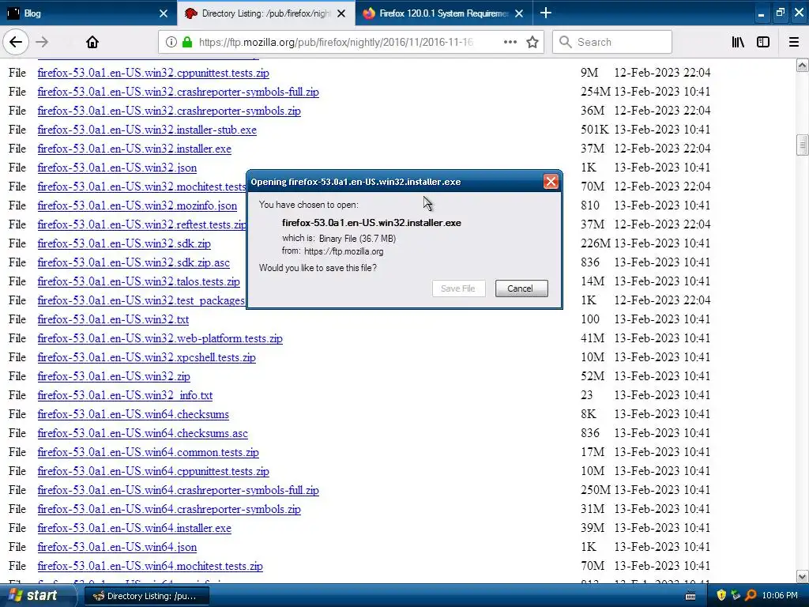Focus the Search input field
Viewport: 809px width, 607px height.
pyautogui.click(x=612, y=42)
